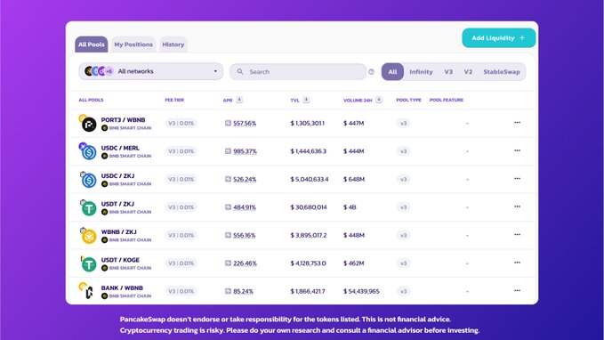Screen dimensions: 604x340
Task: Click the WBNB / ZKJ token icon
Action: [88, 236]
